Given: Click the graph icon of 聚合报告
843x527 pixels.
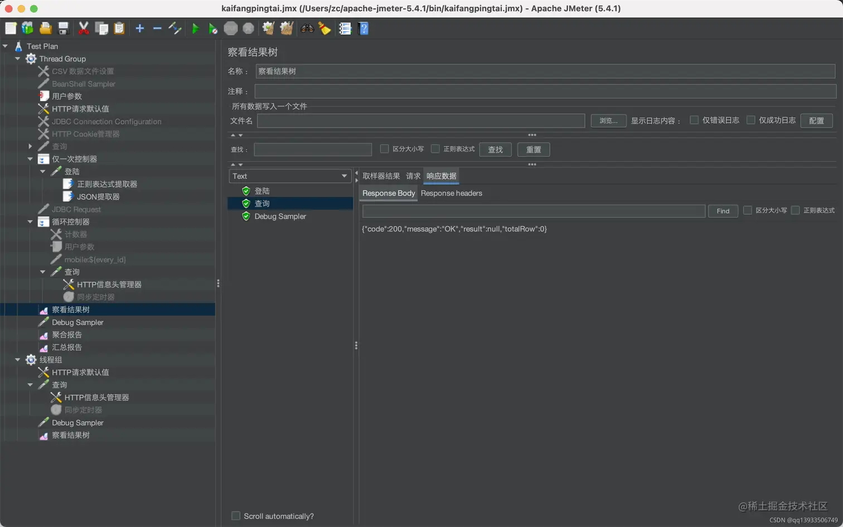Looking at the screenshot, I should tap(43, 335).
